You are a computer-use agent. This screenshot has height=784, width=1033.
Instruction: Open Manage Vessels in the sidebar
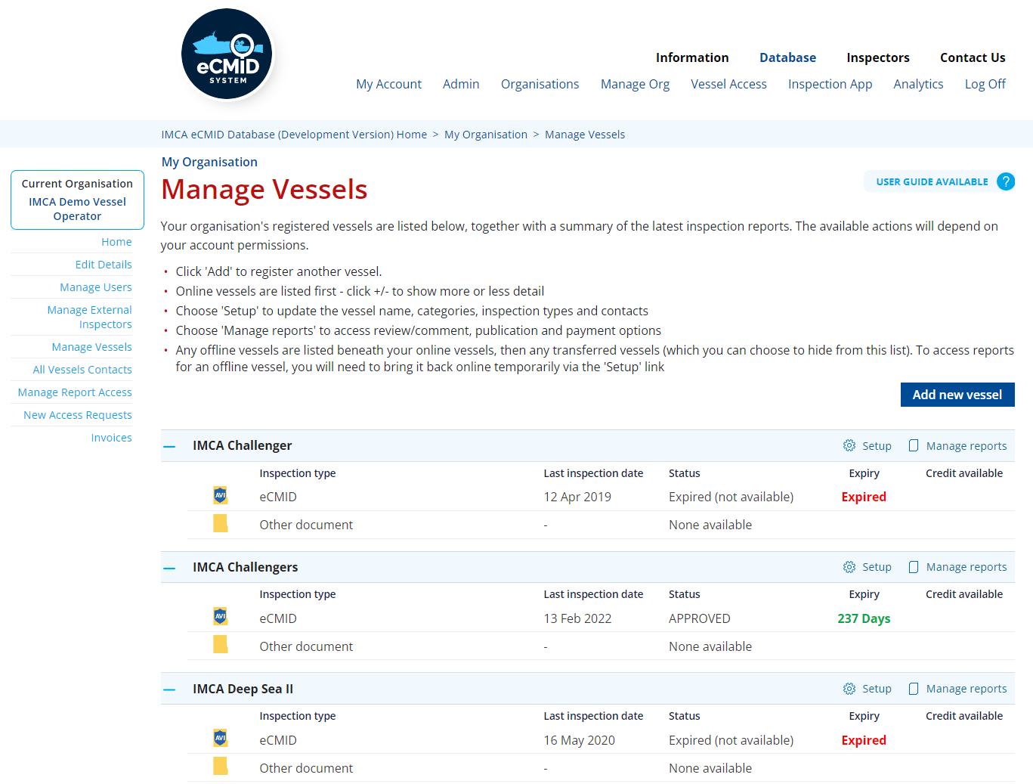coord(91,347)
